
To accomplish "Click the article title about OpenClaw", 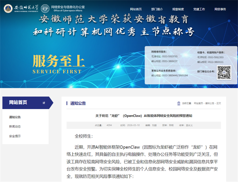I will (143, 116).
